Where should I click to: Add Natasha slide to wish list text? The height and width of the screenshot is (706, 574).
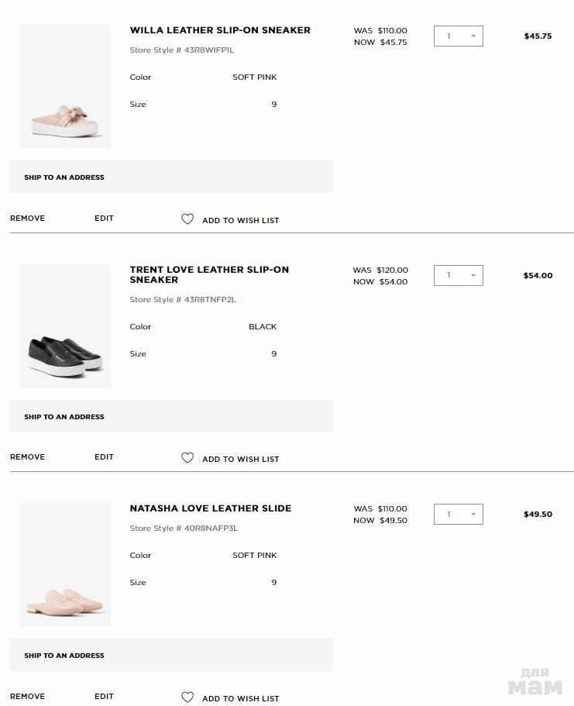(240, 698)
